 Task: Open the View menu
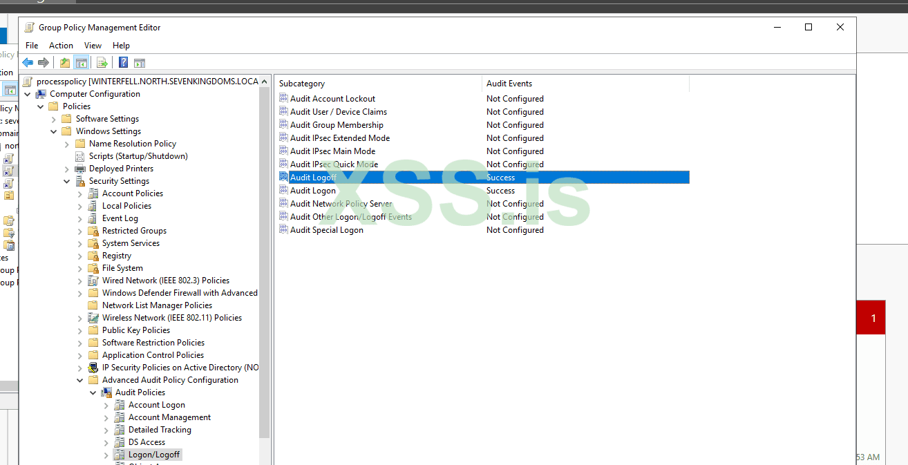(x=93, y=45)
